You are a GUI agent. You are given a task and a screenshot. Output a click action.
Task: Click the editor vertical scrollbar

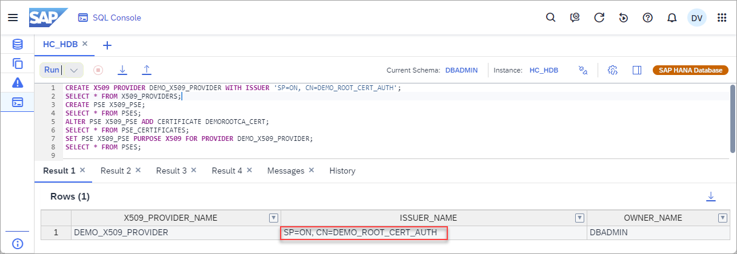(x=732, y=120)
